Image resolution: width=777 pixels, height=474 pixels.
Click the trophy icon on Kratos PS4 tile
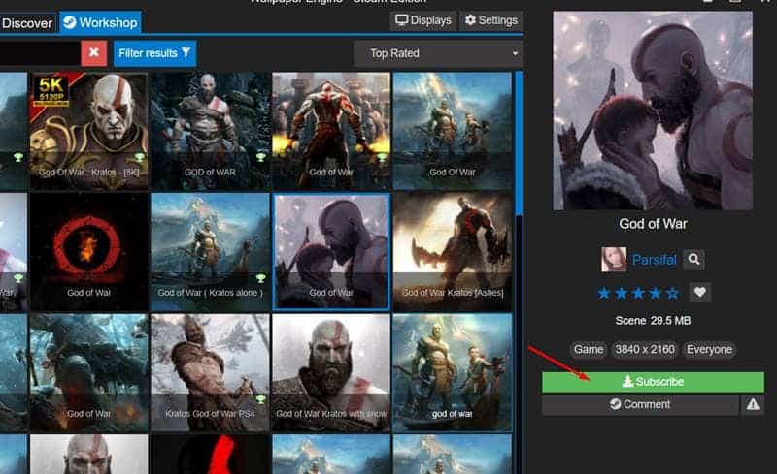pos(260,399)
